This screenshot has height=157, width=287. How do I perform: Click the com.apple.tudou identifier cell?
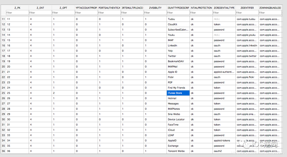point(247,19)
